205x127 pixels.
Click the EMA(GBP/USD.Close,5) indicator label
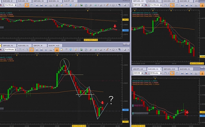pos(145,13)
